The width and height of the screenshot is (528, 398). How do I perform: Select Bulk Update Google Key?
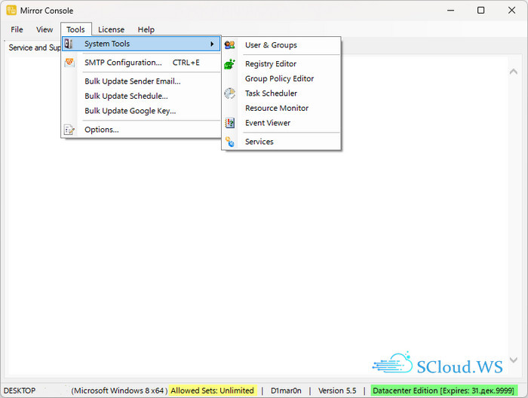click(130, 111)
